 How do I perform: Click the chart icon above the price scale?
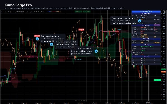[x=164, y=12]
